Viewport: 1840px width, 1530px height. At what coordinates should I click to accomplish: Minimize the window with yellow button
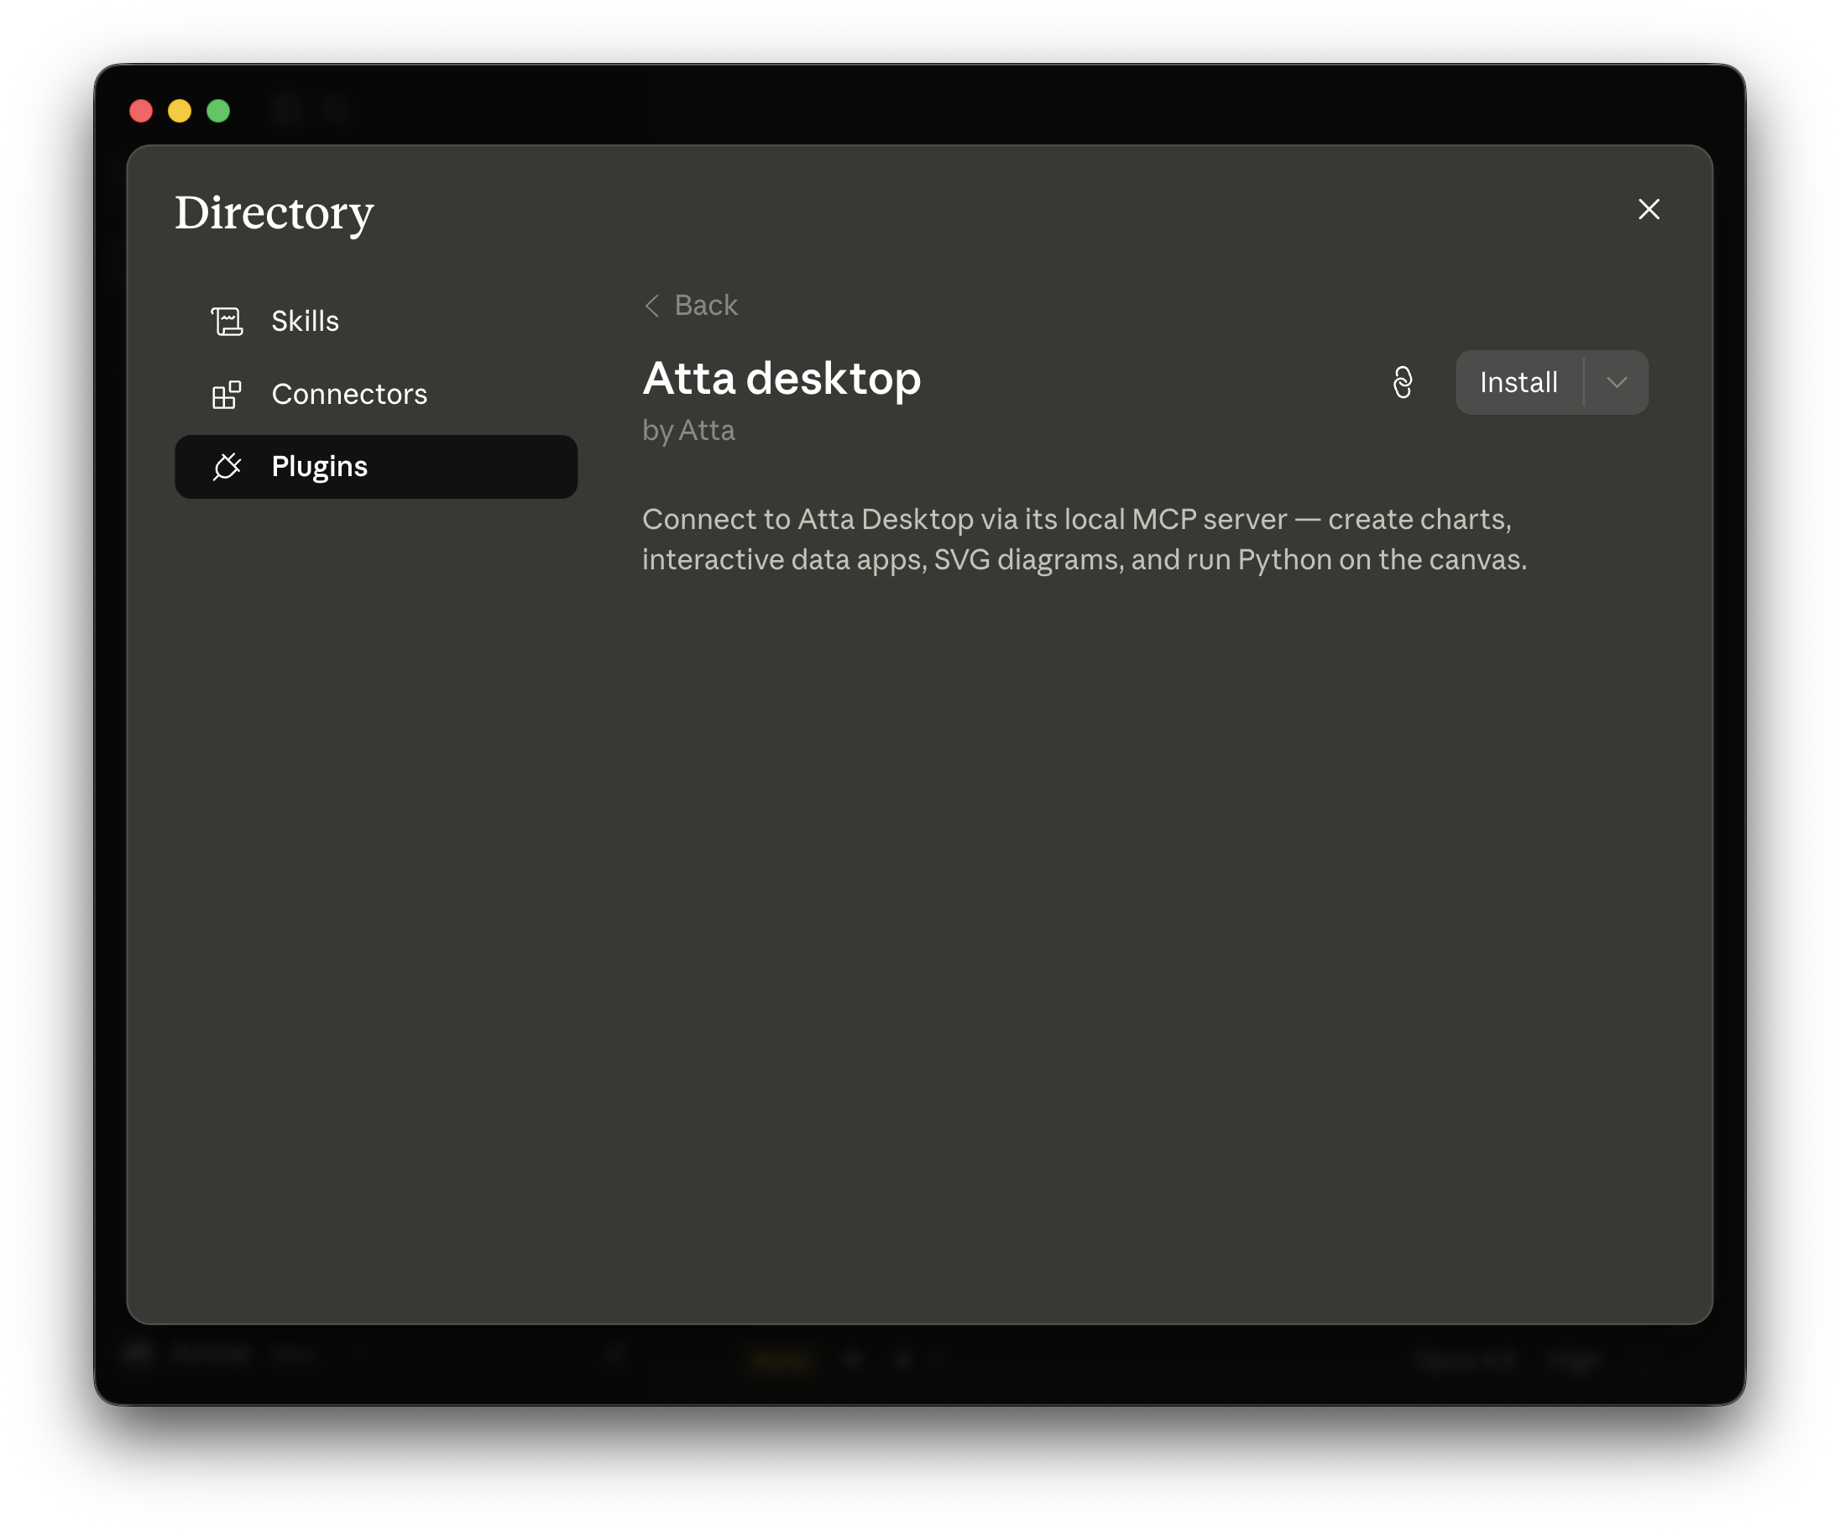coord(180,112)
